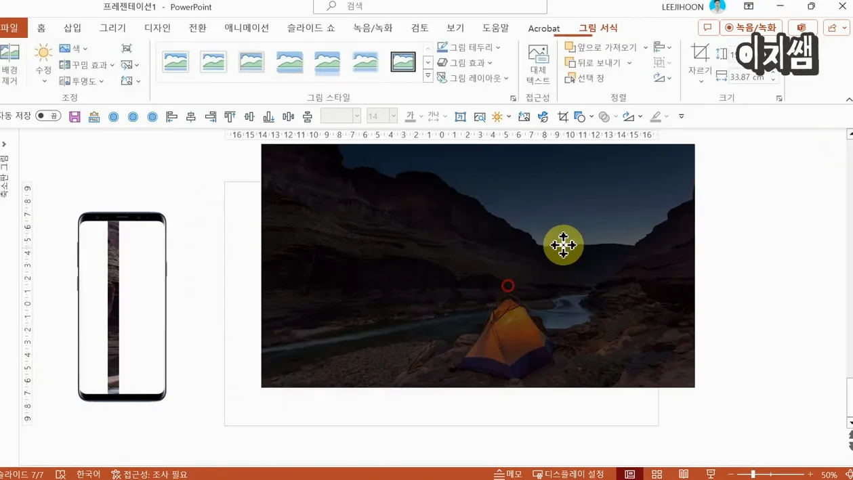Viewport: 853px width, 480px height.
Task: Click the 대체 텍스트 alt text icon
Action: [x=538, y=64]
